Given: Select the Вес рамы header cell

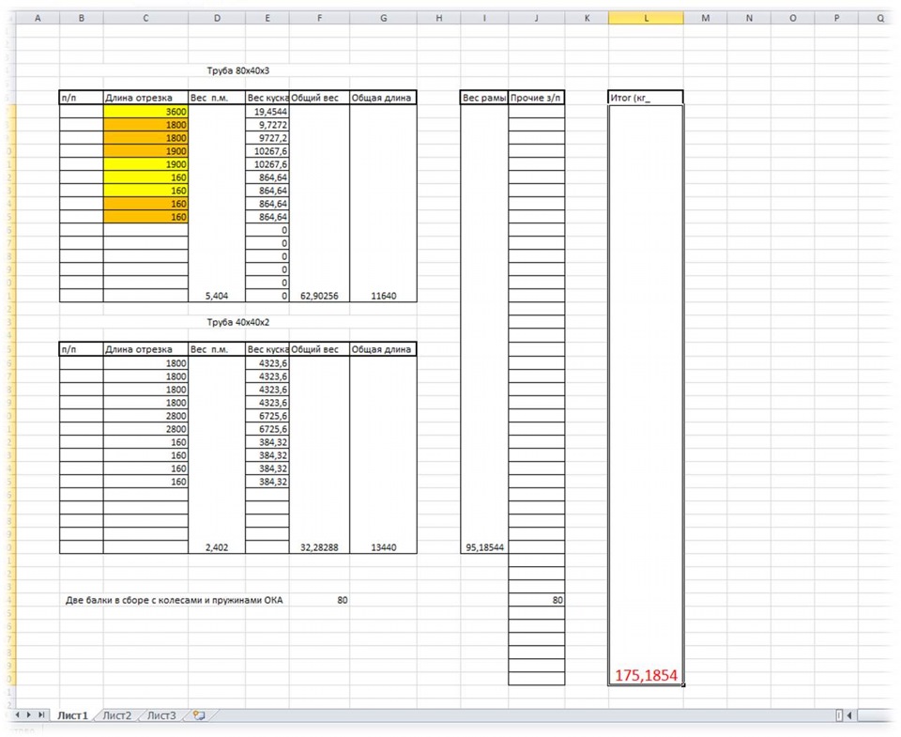Looking at the screenshot, I should (x=484, y=98).
